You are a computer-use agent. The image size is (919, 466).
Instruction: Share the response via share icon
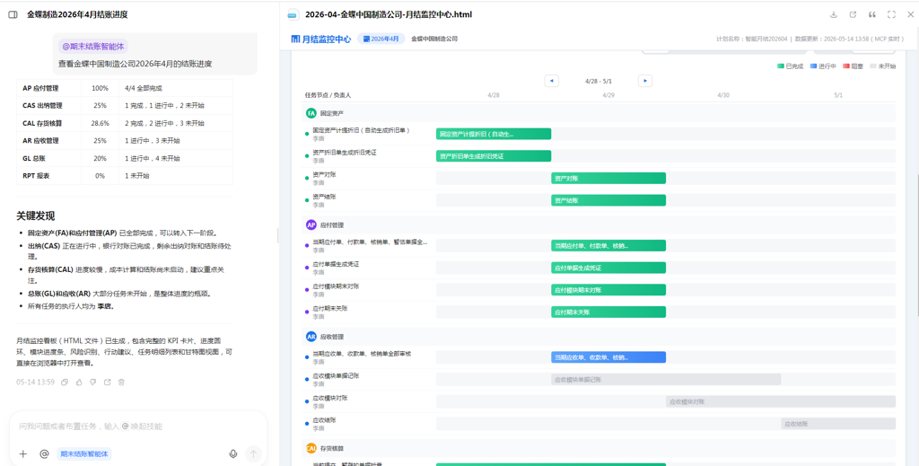pos(108,382)
